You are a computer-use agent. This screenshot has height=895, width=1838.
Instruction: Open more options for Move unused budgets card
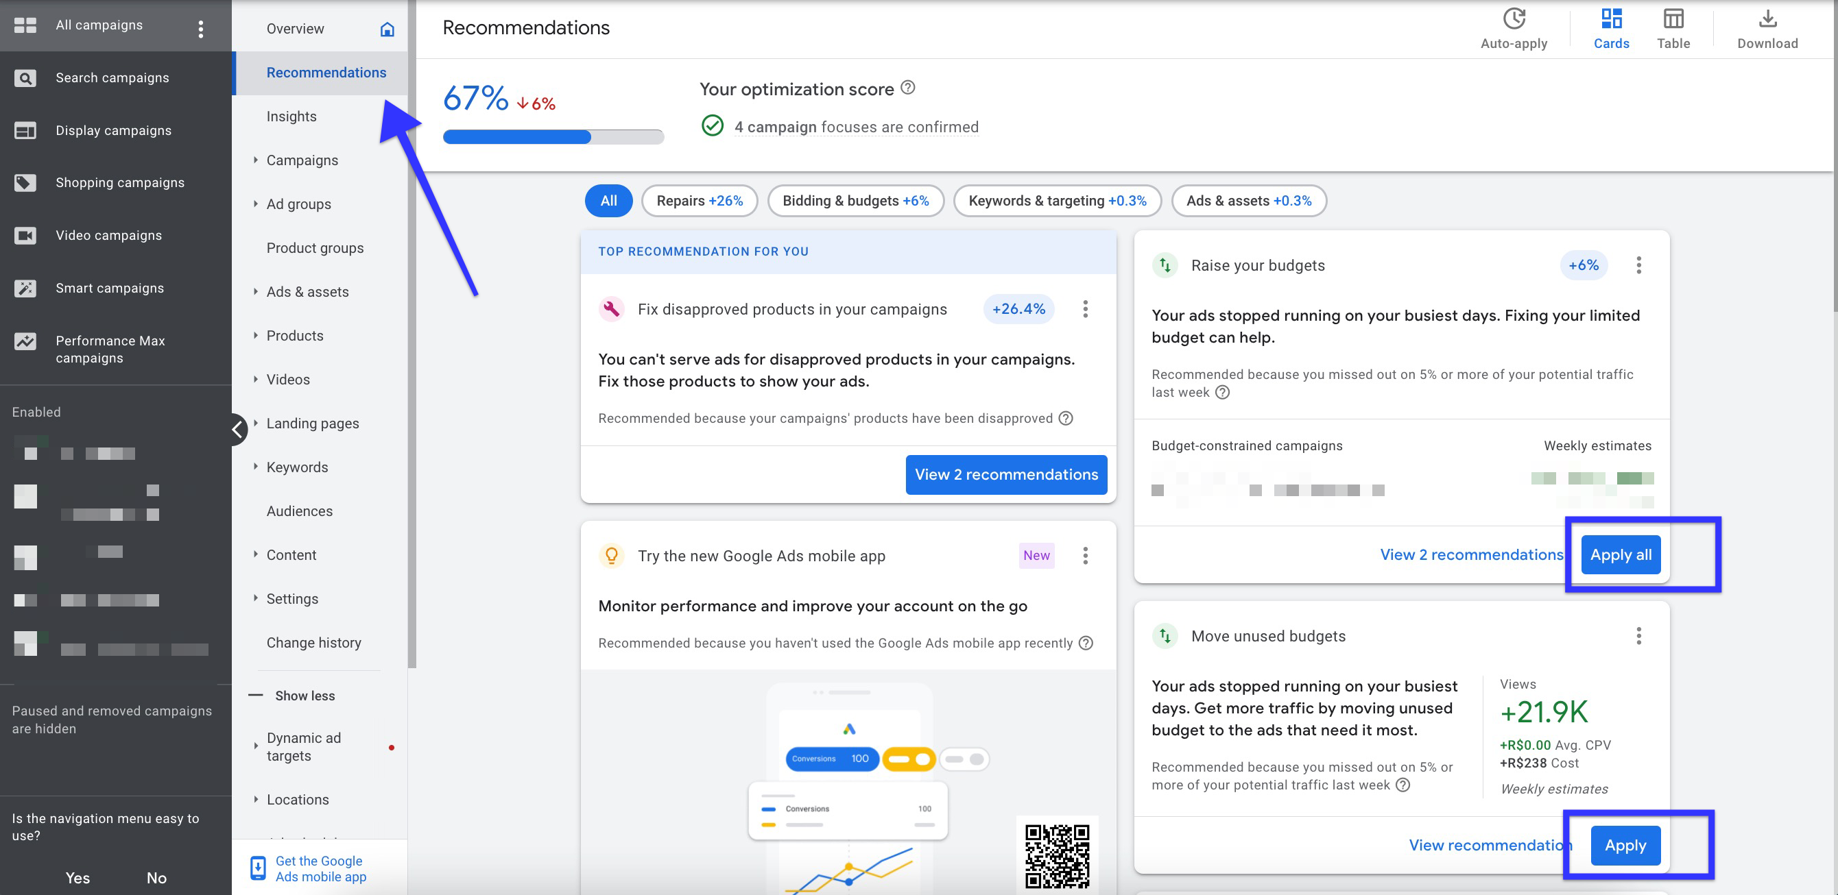pos(1639,635)
